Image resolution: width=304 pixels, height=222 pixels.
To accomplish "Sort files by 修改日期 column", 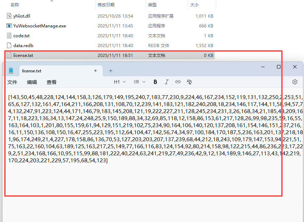I will coord(106,5).
